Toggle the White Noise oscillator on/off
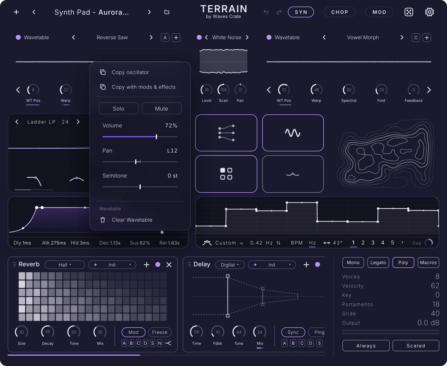 click(199, 37)
